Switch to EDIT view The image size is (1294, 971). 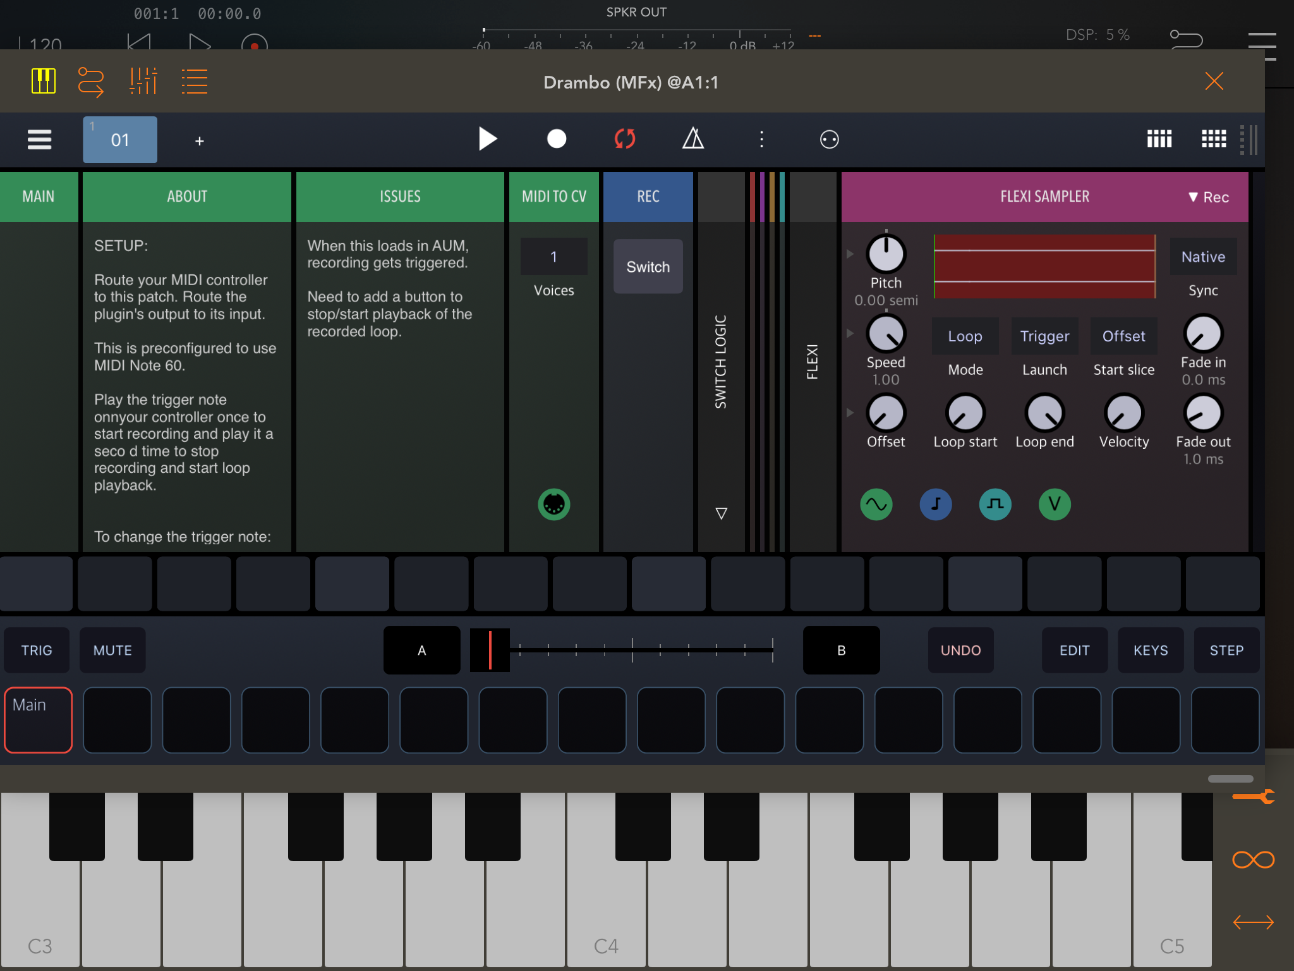point(1074,650)
